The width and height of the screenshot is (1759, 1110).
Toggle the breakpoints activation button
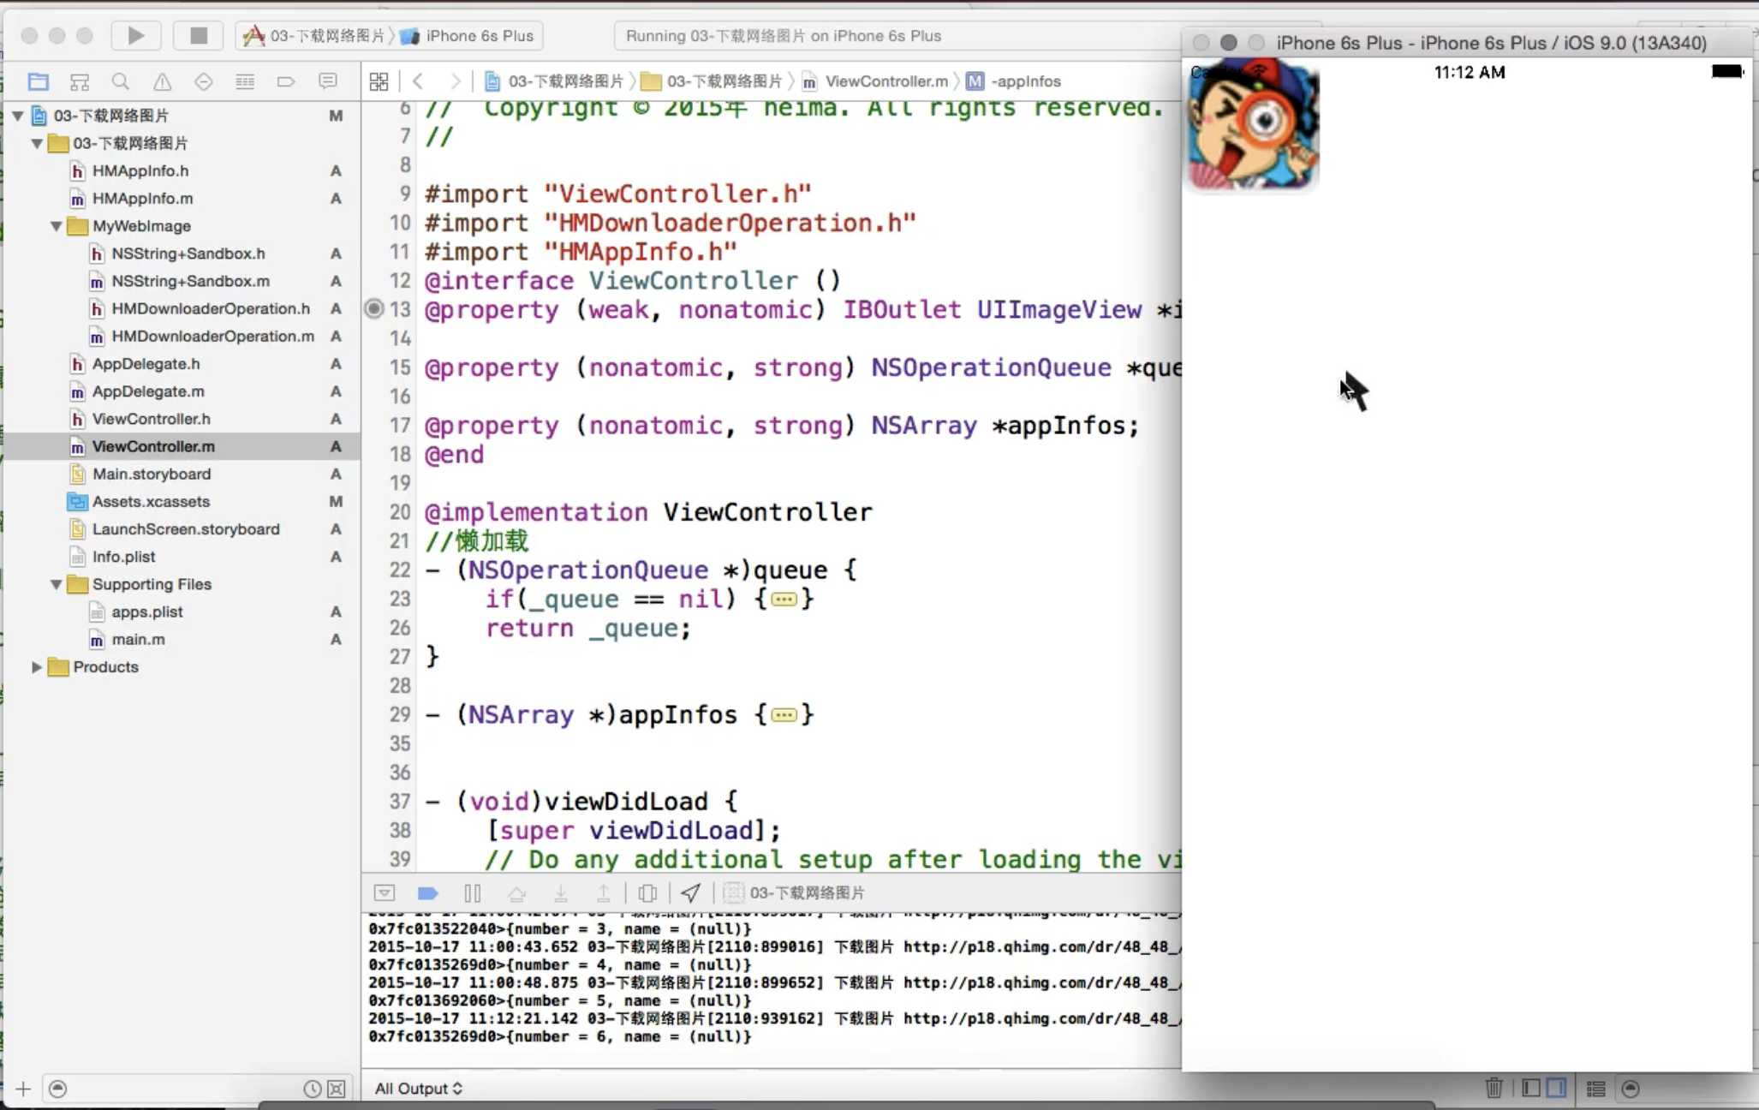tap(428, 893)
